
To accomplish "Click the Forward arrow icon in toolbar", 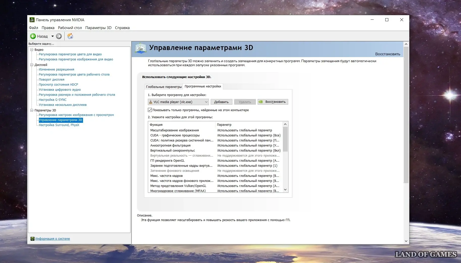I will [x=59, y=36].
